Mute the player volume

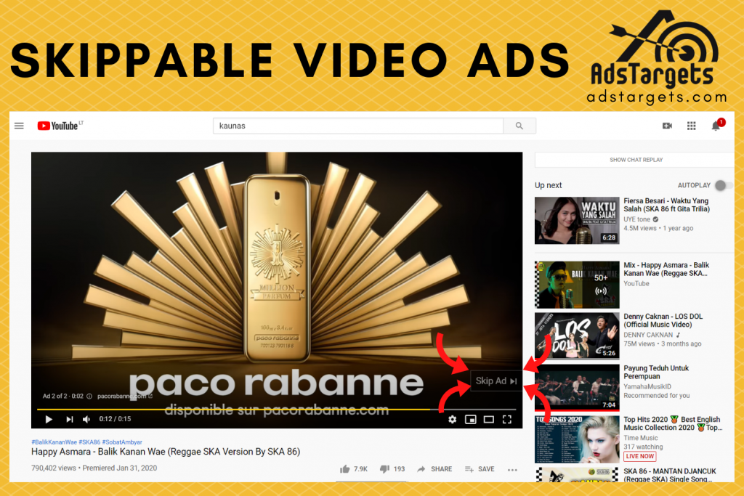[x=86, y=419]
